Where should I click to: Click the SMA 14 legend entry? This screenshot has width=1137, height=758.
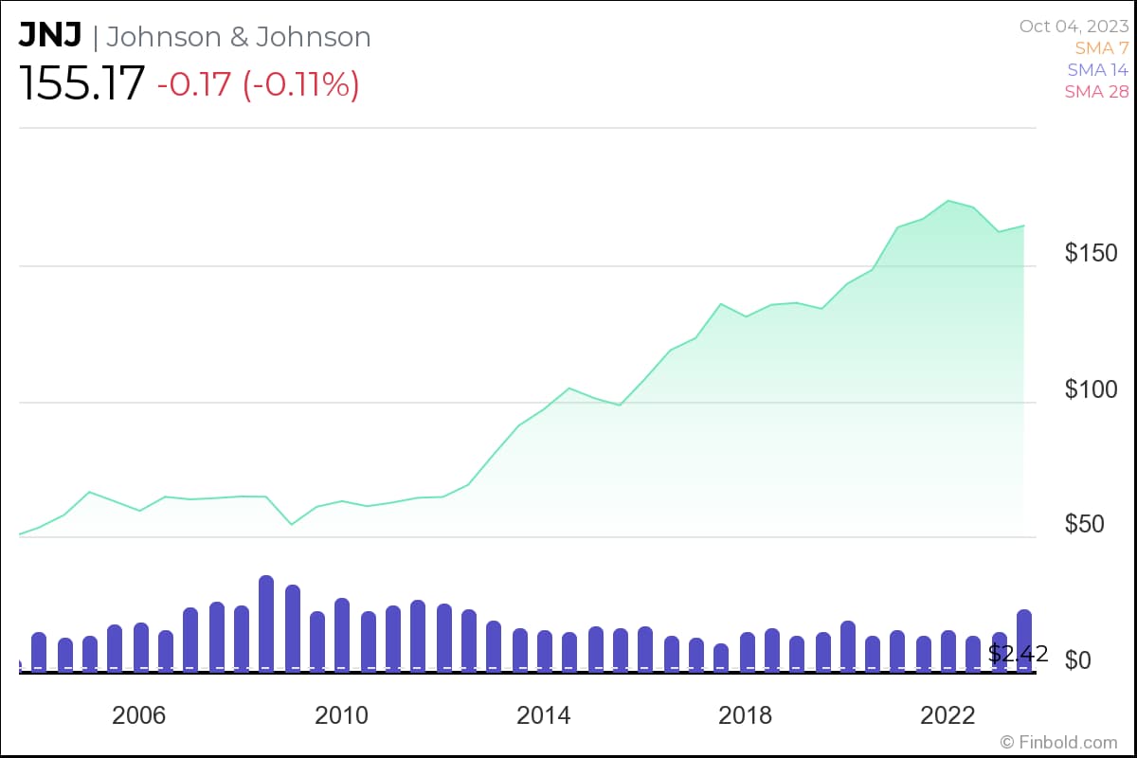(x=1097, y=69)
